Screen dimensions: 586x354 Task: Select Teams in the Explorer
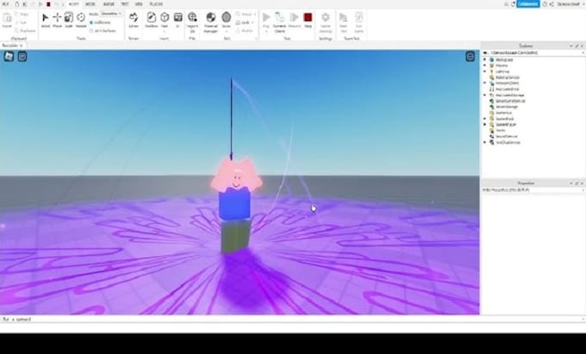[501, 130]
